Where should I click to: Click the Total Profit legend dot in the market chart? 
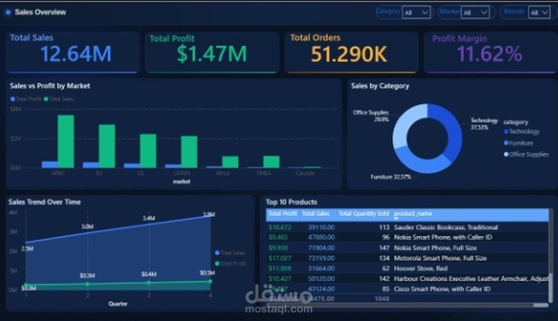(x=13, y=99)
